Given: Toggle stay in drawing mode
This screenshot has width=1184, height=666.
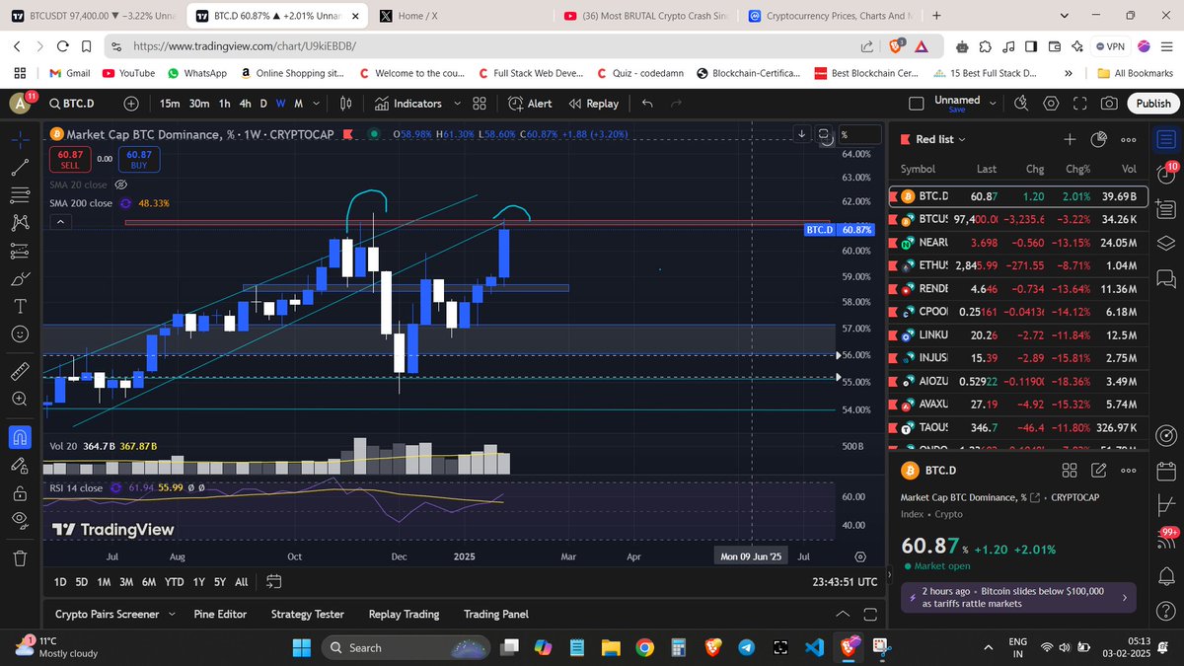Looking at the screenshot, I should (20, 465).
